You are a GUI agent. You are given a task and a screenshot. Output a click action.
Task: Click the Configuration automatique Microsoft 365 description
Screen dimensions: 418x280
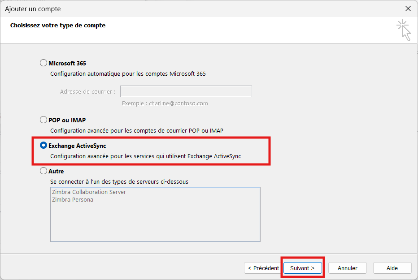128,74
